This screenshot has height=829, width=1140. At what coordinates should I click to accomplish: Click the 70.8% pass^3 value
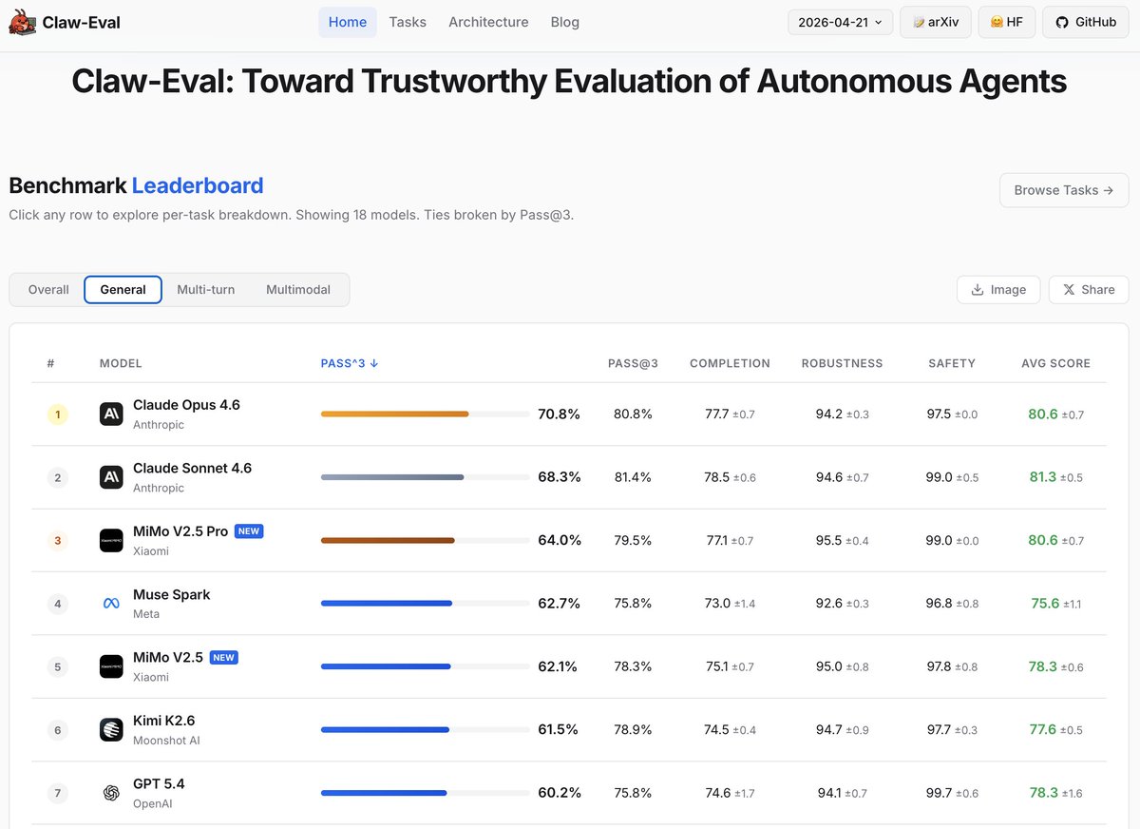click(x=559, y=414)
